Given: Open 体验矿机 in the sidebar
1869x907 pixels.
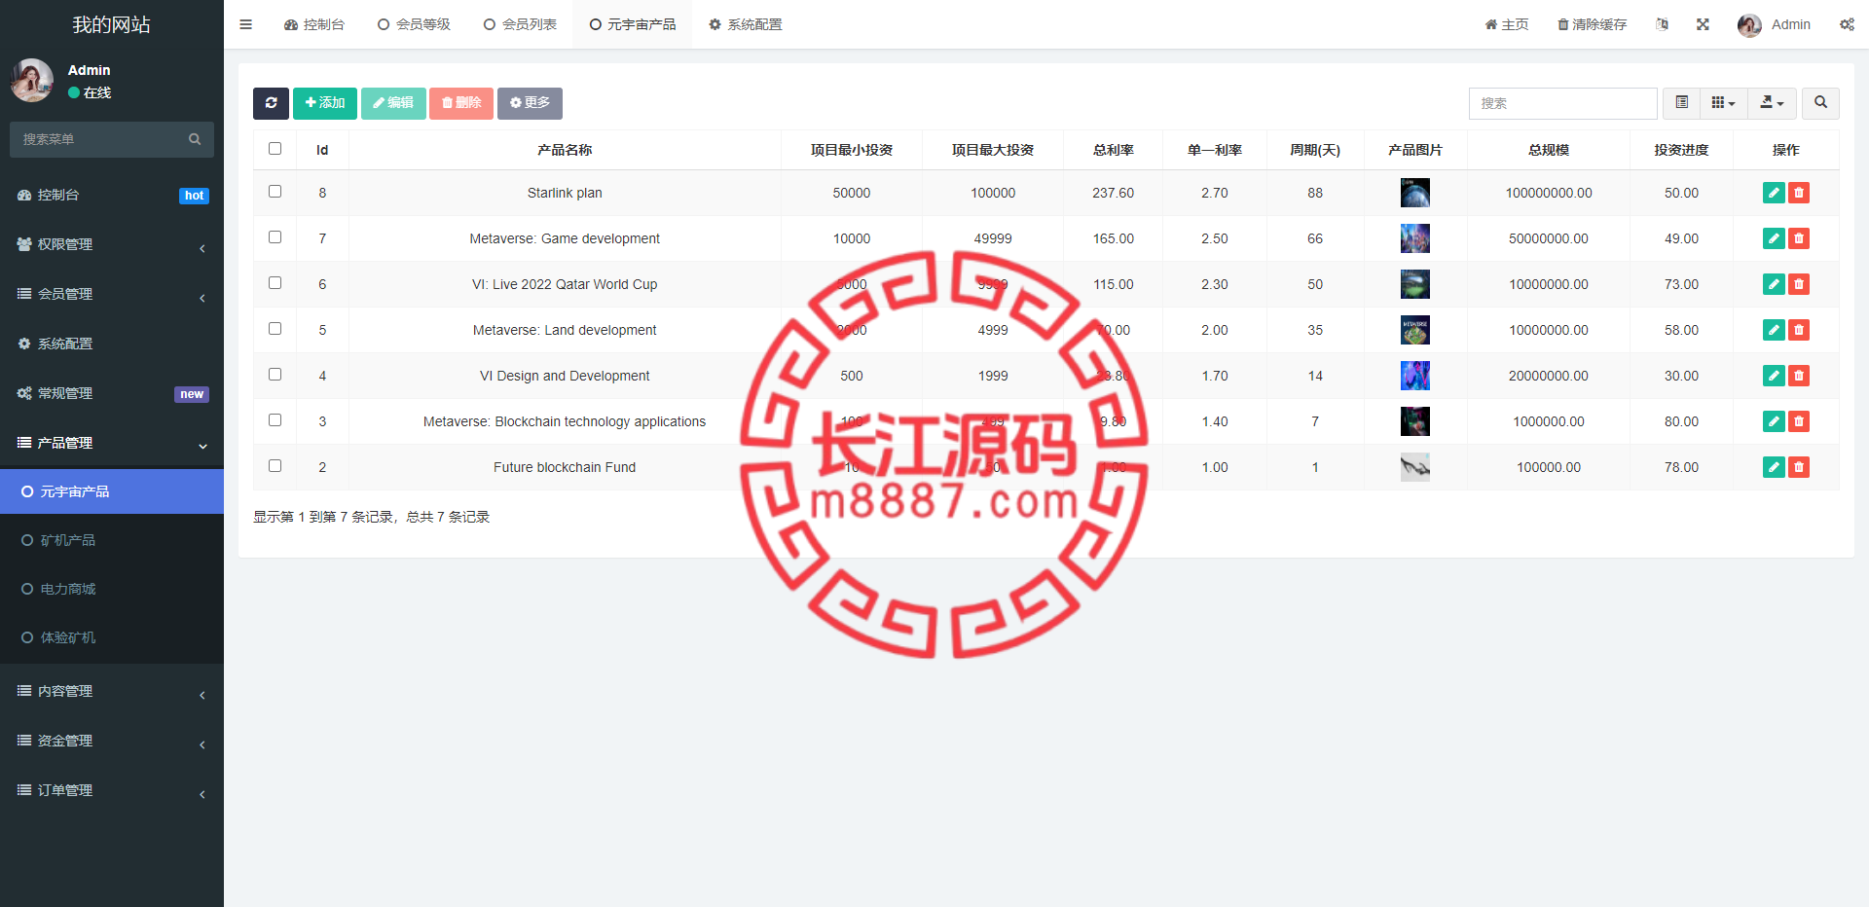Looking at the screenshot, I should tap(112, 637).
